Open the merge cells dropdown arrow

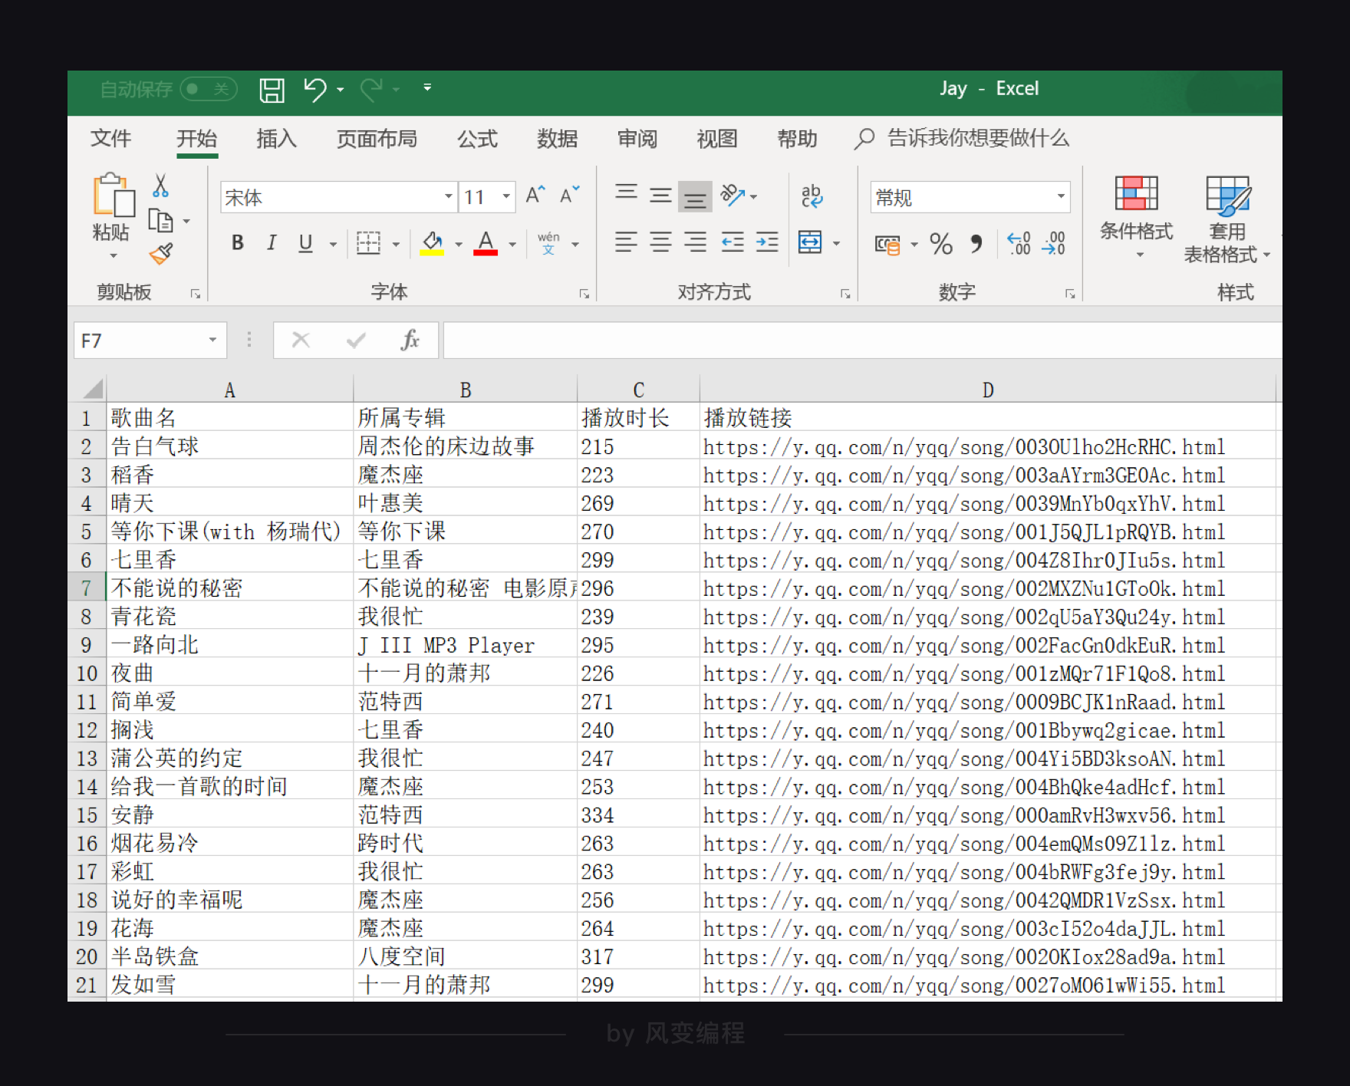coord(836,244)
